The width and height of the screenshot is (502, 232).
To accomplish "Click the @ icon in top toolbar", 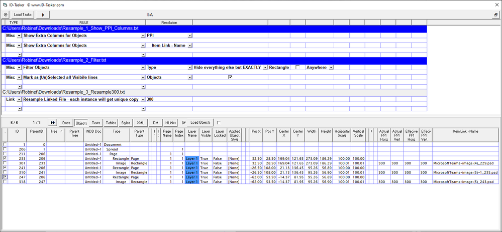I will point(6,15).
